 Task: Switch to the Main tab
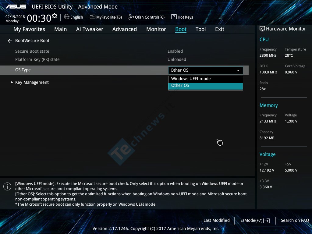(x=61, y=29)
